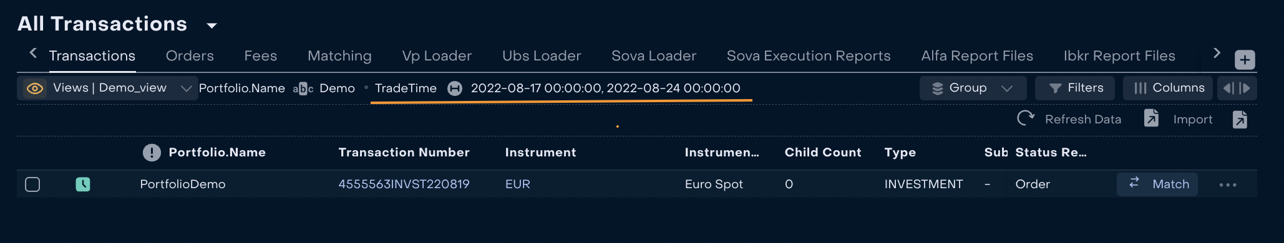Click the collapse/expand columns arrows icon

1237,88
